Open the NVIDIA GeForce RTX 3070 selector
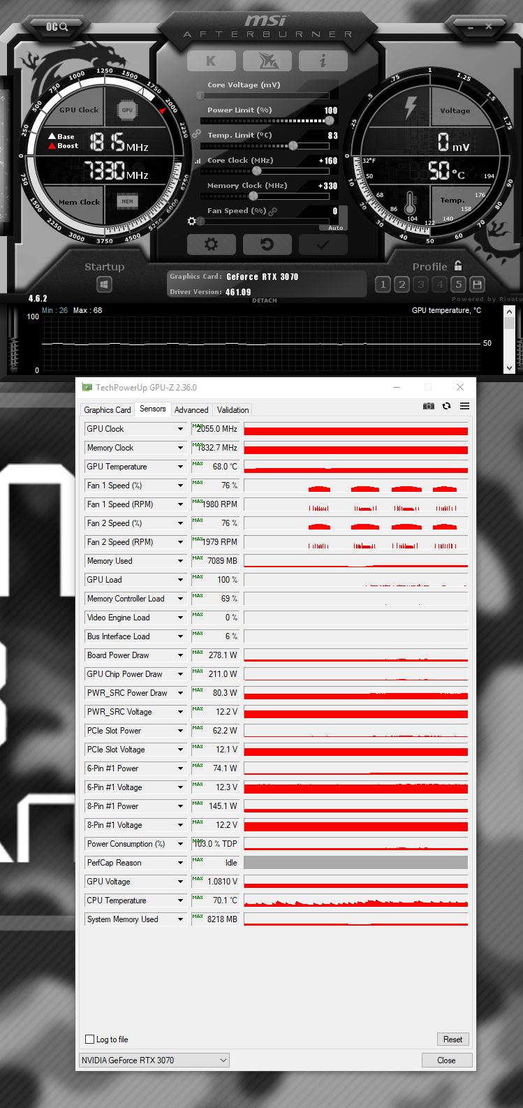 pos(154,1060)
